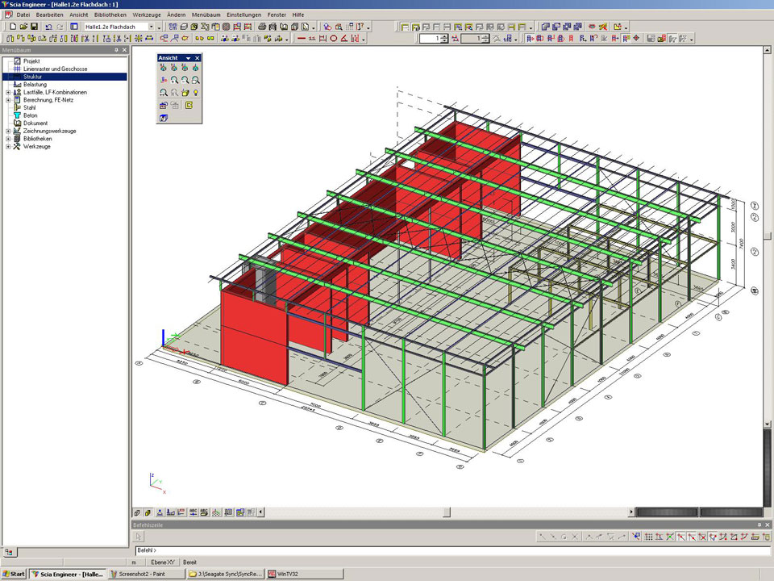Click the red circle drawing tool icon
This screenshot has width=774, height=581.
pos(334,38)
